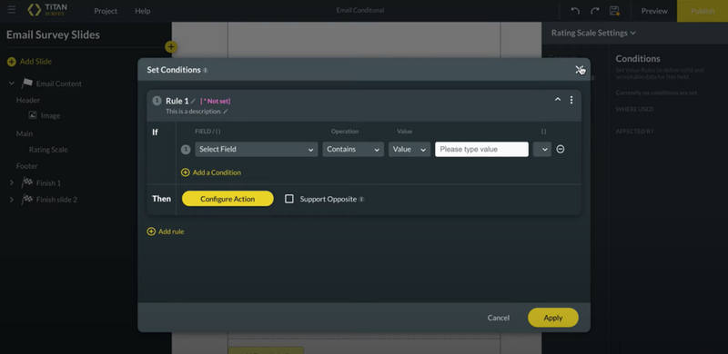
Task: Click the Please type value input field
Action: coord(481,149)
